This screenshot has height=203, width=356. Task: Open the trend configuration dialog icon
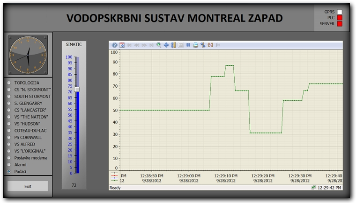(x=122, y=45)
